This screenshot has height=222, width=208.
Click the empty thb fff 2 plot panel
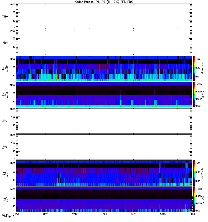coord(104,43)
